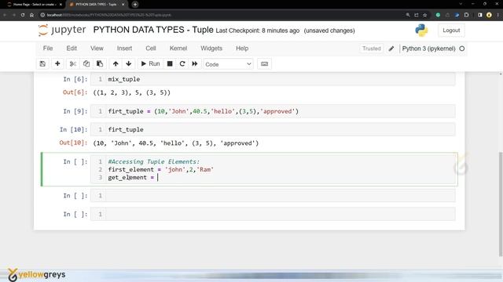The width and height of the screenshot is (503, 282).
Task: Open the Cell menu
Action: click(x=150, y=49)
